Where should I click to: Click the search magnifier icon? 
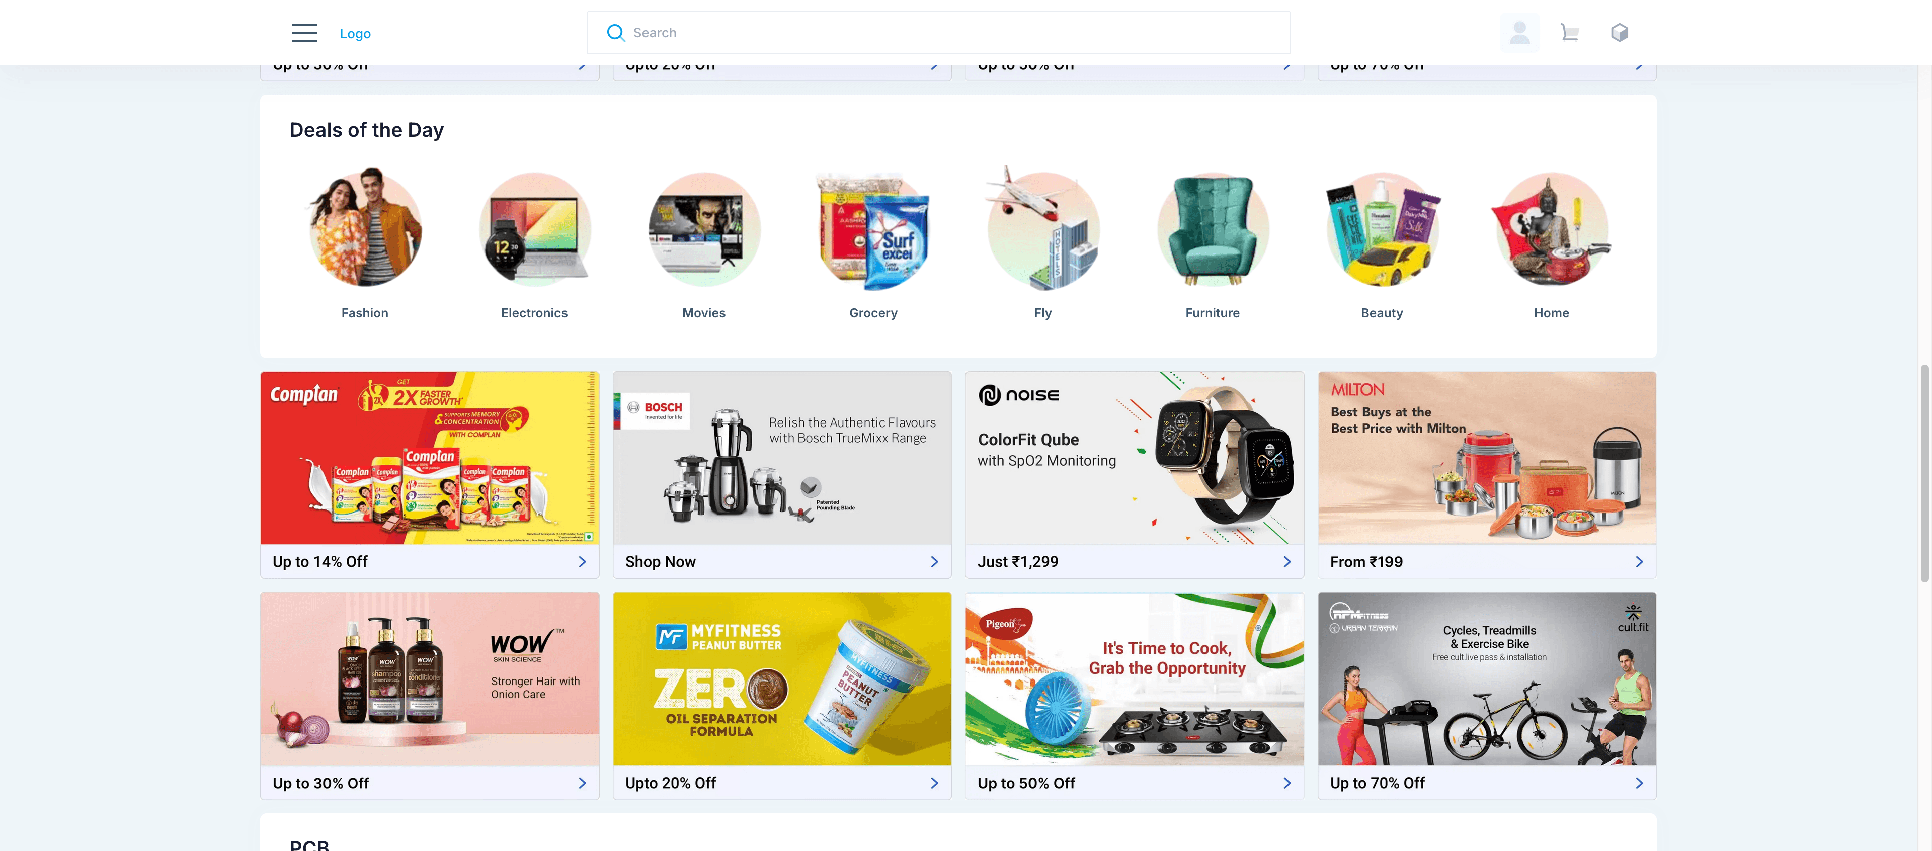[616, 33]
